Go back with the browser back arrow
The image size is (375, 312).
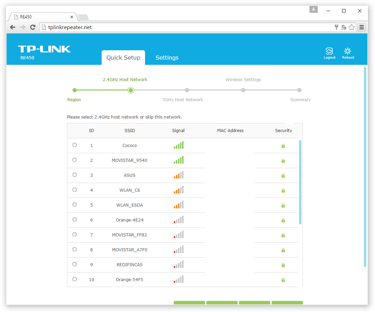pyautogui.click(x=13, y=27)
